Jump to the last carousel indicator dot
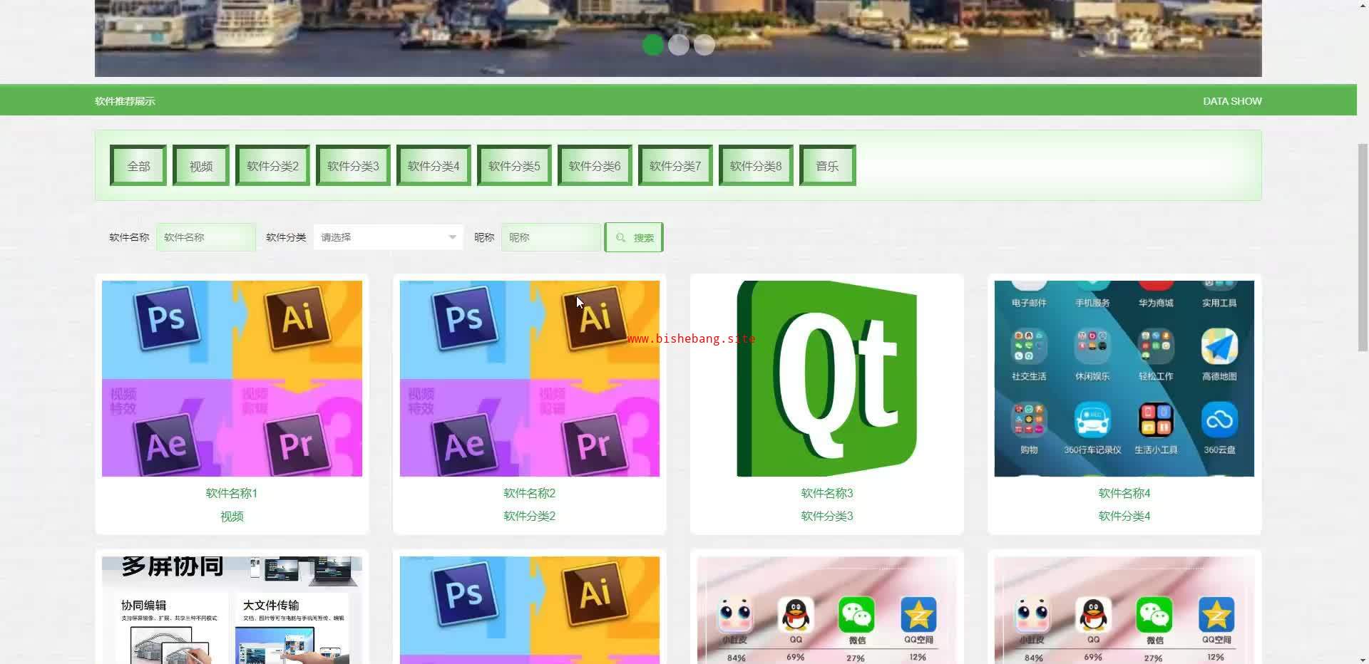The width and height of the screenshot is (1369, 664). click(x=704, y=45)
